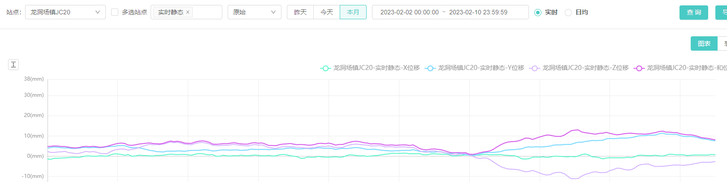Switch to the 图表 chart view
Screen dimensions: 727x182
[704, 43]
